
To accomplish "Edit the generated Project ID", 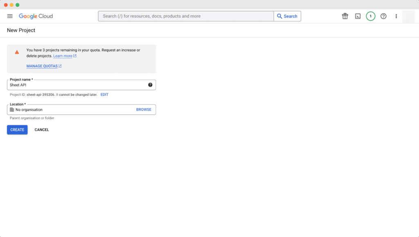I will tap(104, 95).
